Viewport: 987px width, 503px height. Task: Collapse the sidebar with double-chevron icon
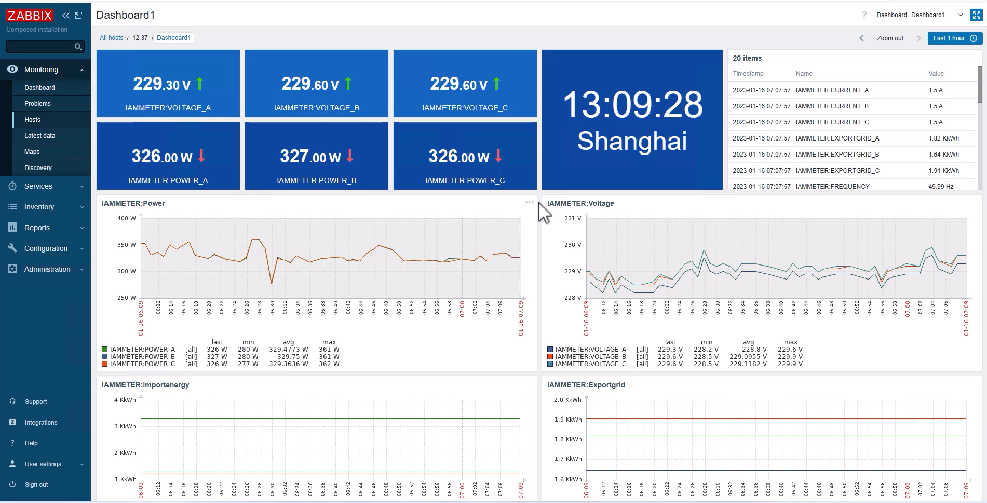[66, 16]
